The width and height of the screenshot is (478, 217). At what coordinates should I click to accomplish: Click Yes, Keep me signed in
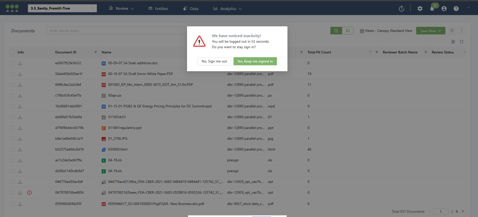tap(255, 61)
